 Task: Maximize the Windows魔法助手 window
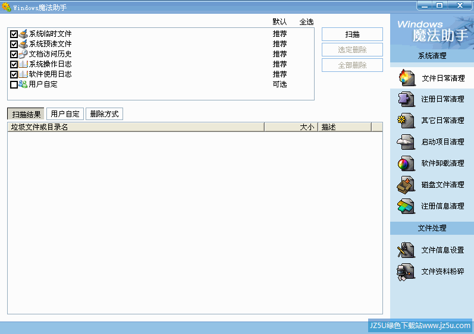(440, 5)
